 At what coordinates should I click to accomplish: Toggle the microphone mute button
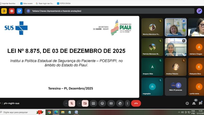(72, 103)
